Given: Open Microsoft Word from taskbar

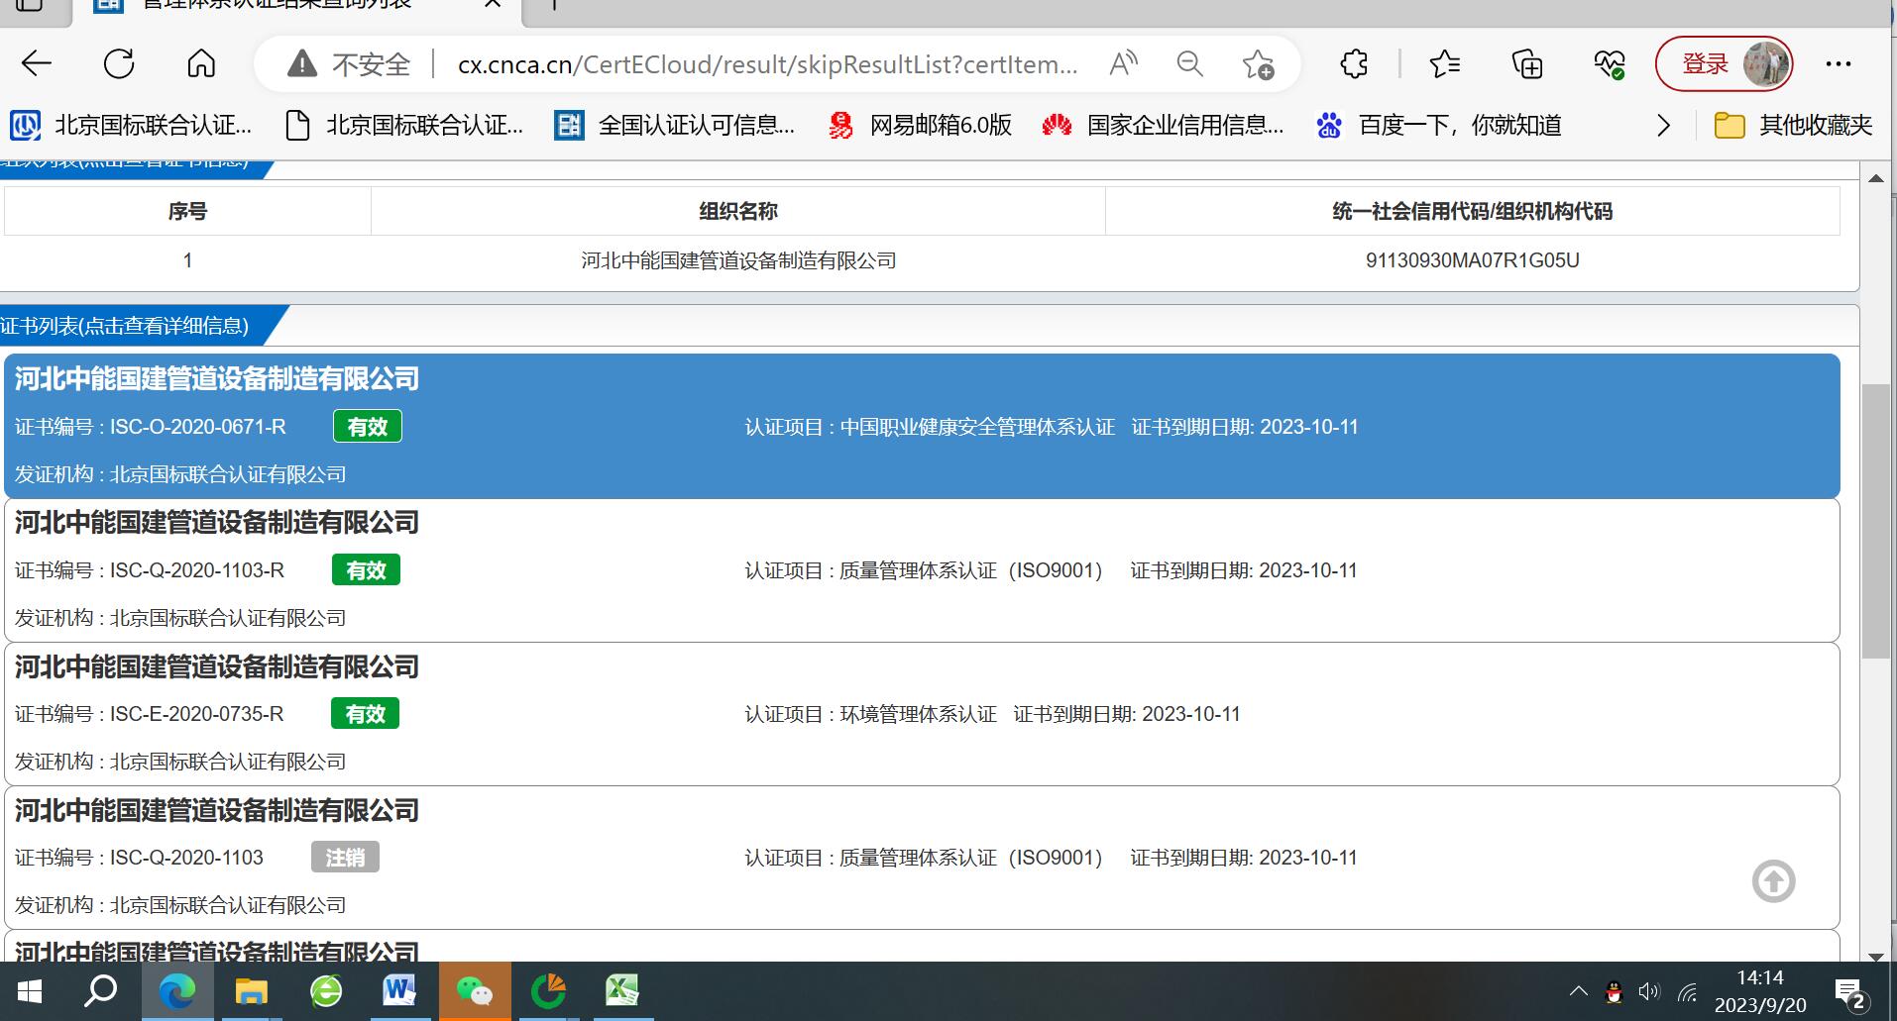Looking at the screenshot, I should point(399,990).
